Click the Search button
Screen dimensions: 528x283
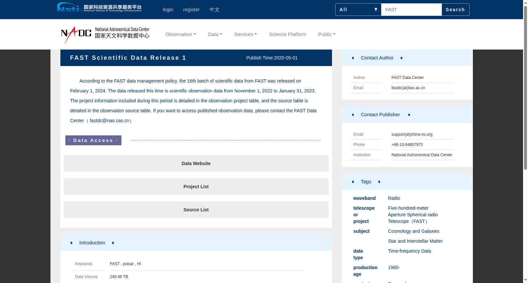pos(455,10)
